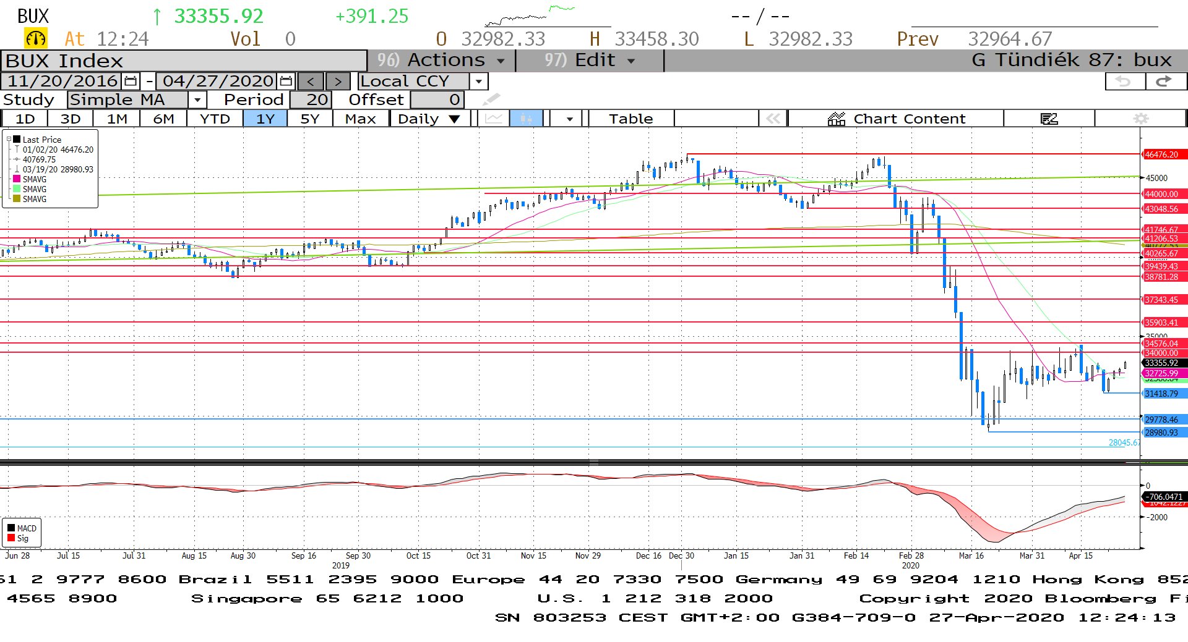Click the magenta SMAVG legend swatch
This screenshot has width=1188, height=642.
tap(17, 179)
